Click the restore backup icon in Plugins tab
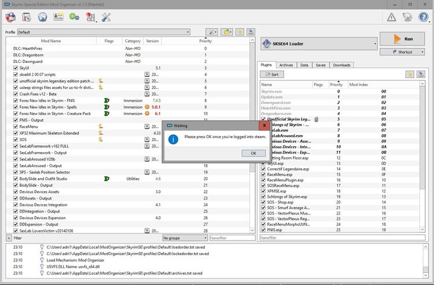Viewport: 434px width, 285px height. (x=410, y=74)
